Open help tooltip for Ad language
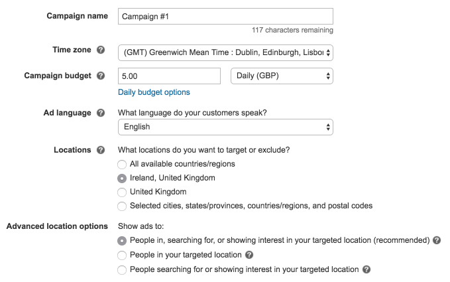The height and width of the screenshot is (282, 450). (101, 113)
